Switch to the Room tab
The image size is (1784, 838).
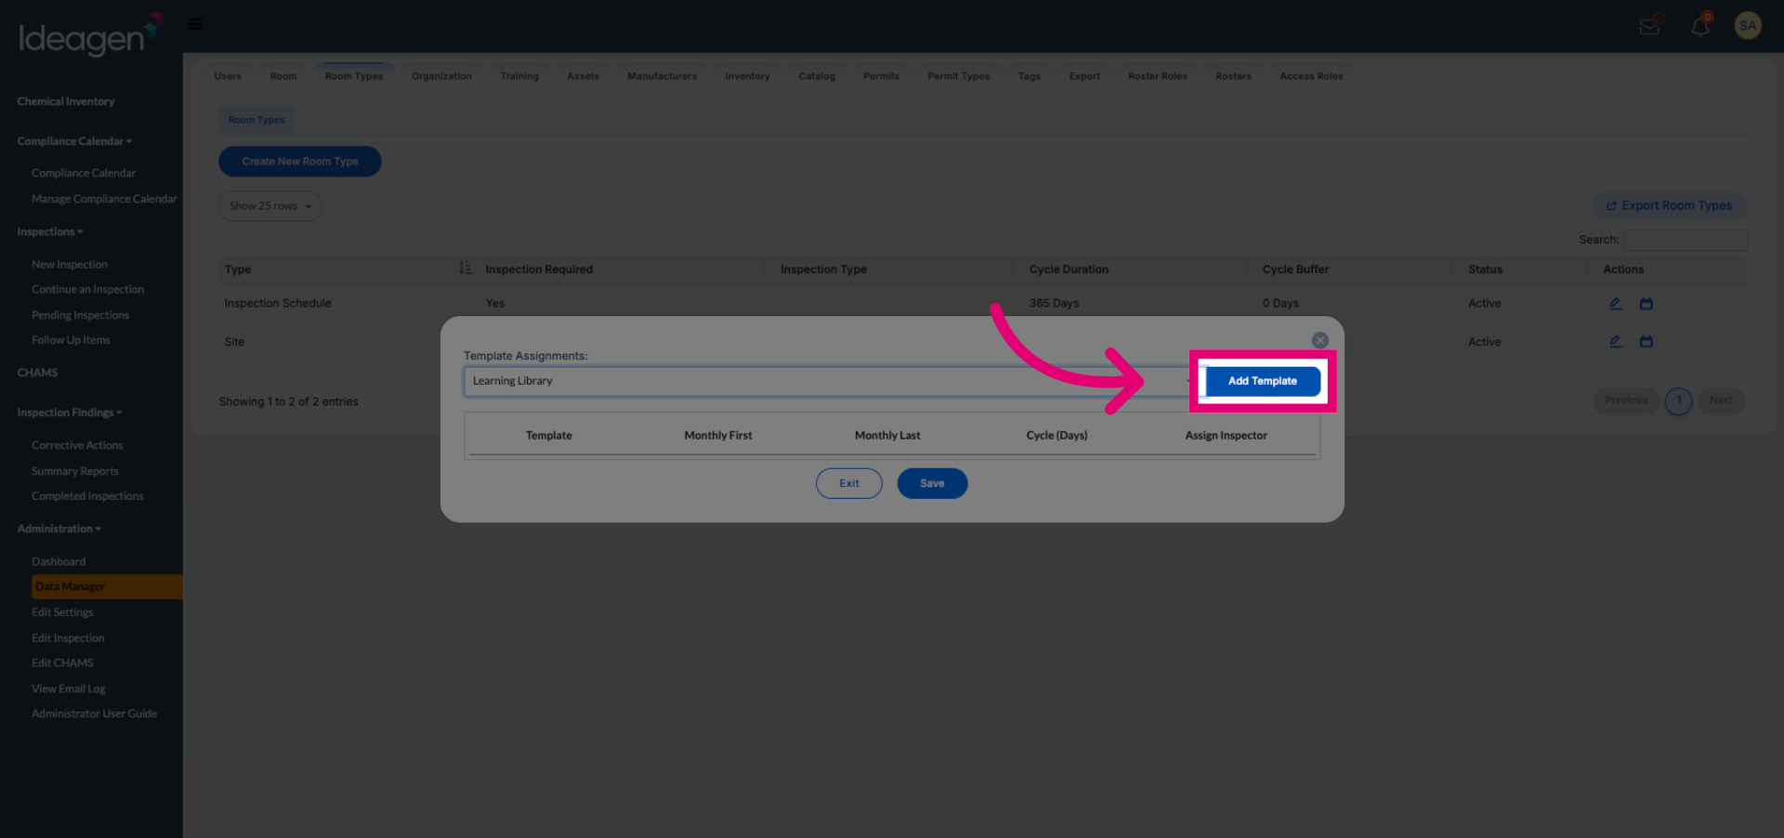283,76
